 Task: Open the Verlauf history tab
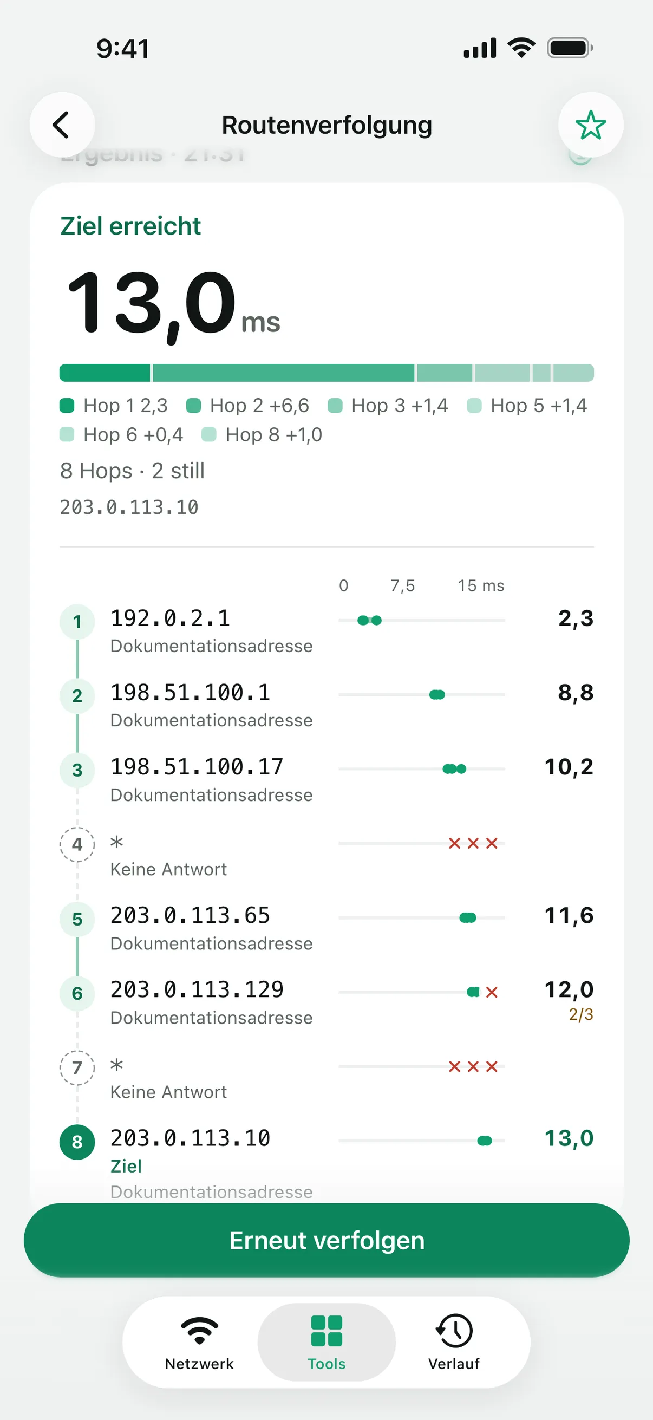point(454,1341)
